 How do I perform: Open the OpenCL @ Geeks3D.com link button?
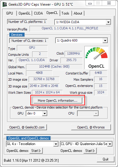click(x=27, y=127)
